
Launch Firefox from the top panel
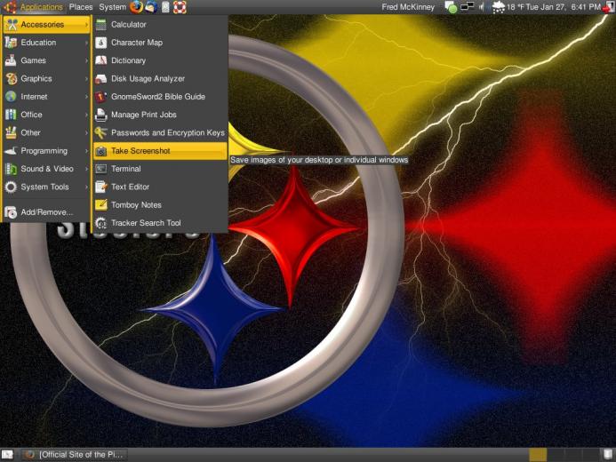(x=136, y=7)
